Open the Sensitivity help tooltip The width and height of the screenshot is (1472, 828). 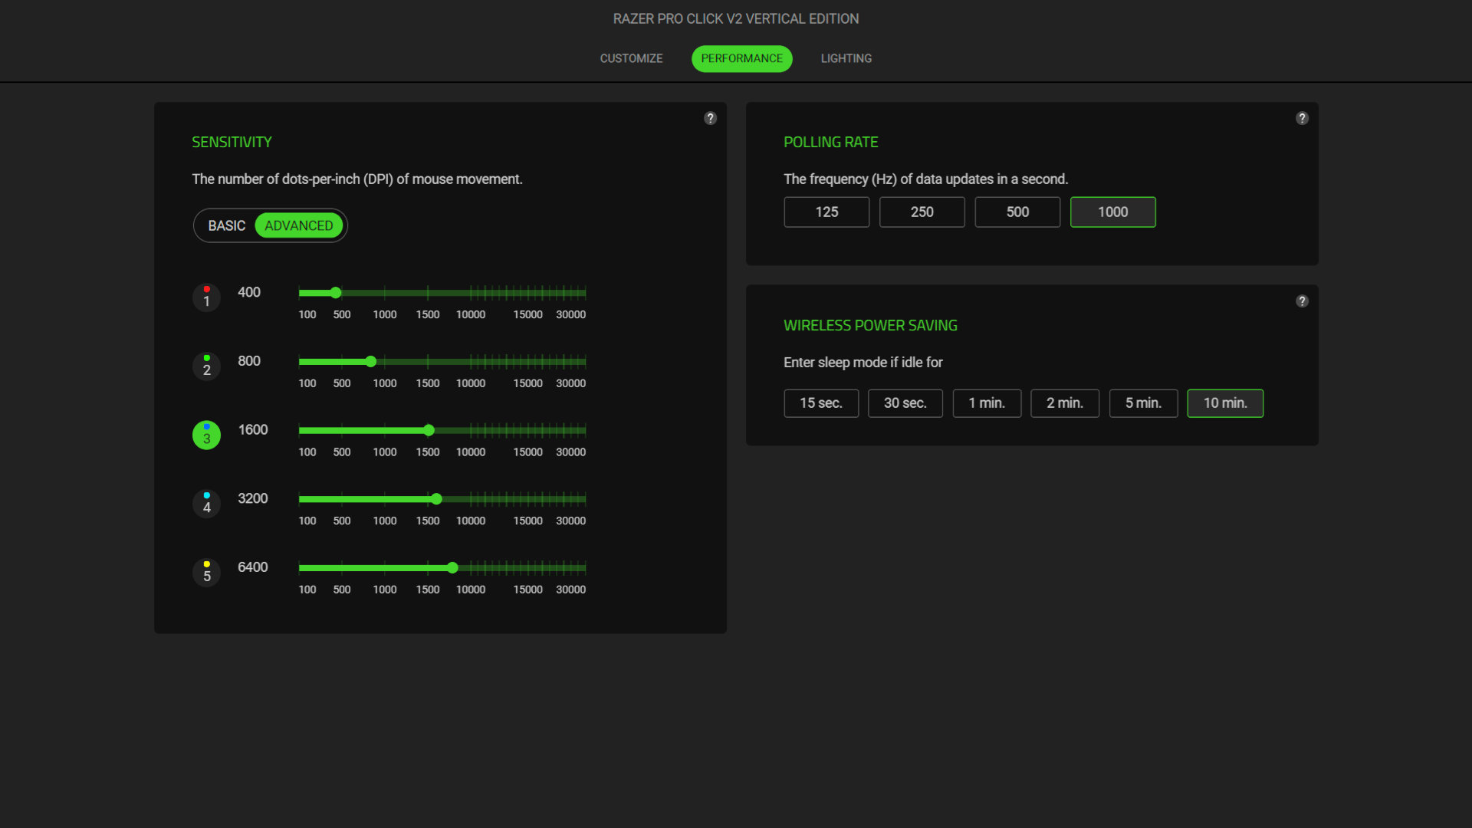click(x=710, y=118)
